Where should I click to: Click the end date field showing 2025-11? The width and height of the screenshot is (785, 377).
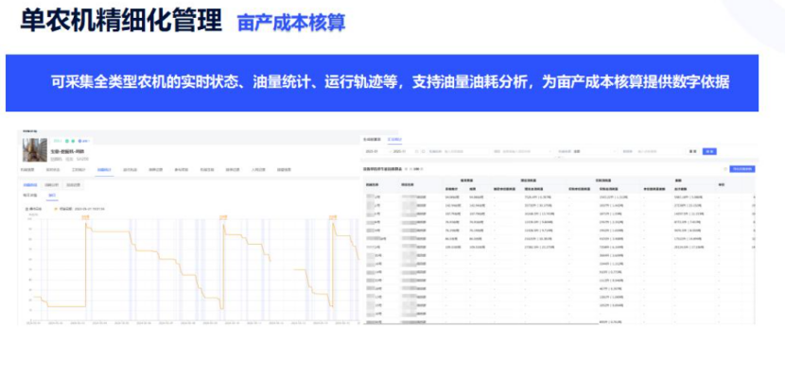[399, 151]
